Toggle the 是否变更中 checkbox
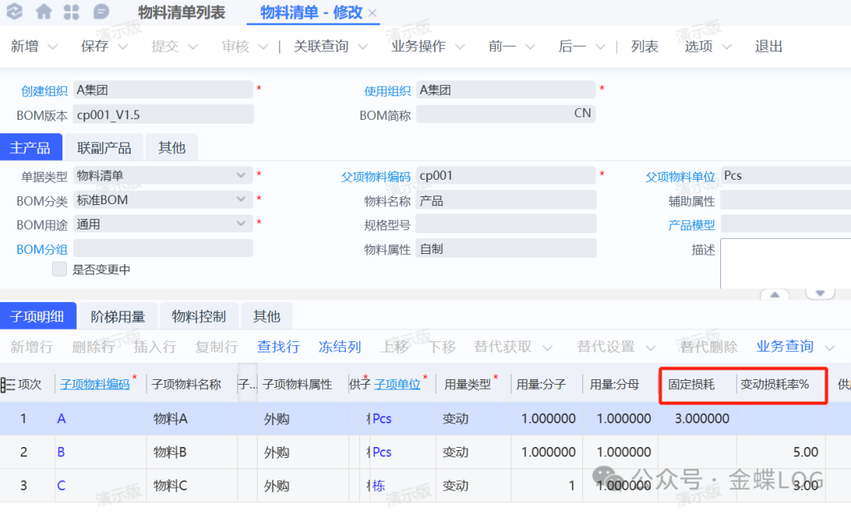 (x=59, y=270)
